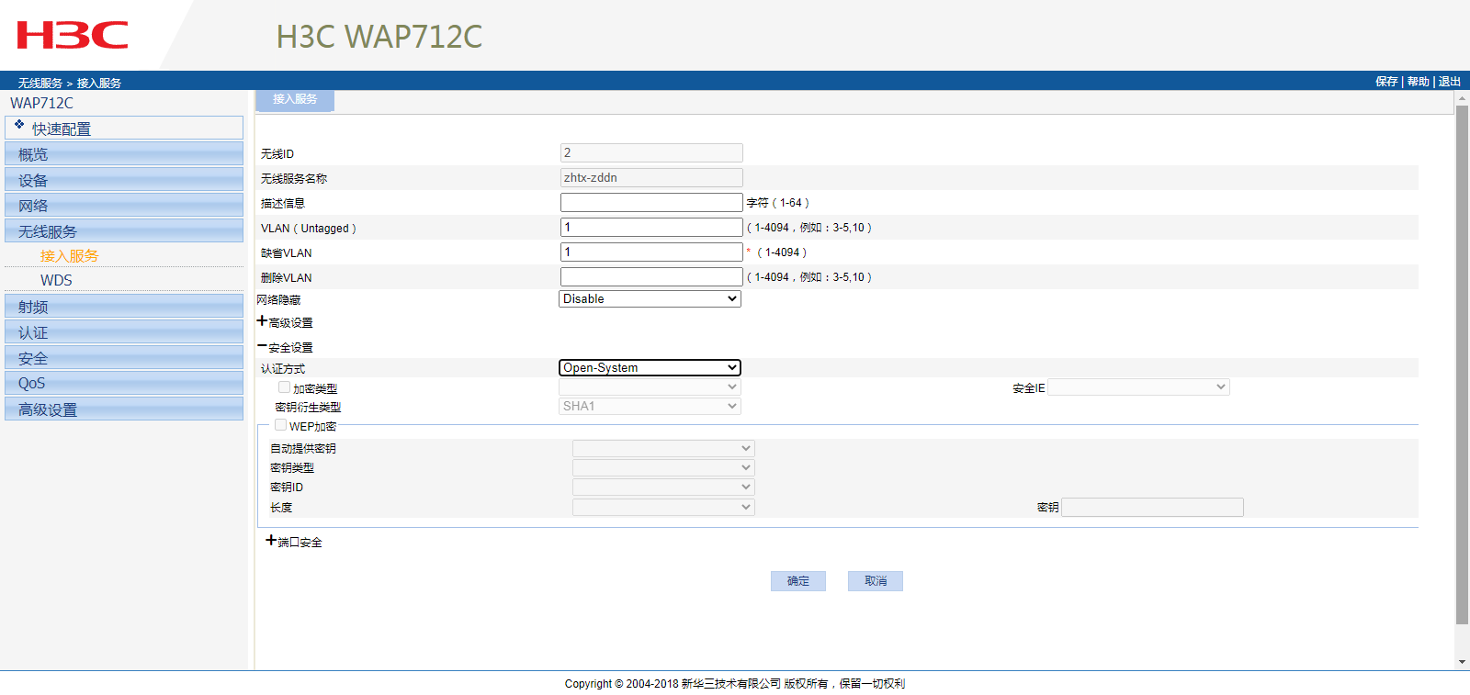Select 接入服务 in the sidebar
1470x695 pixels.
point(70,256)
